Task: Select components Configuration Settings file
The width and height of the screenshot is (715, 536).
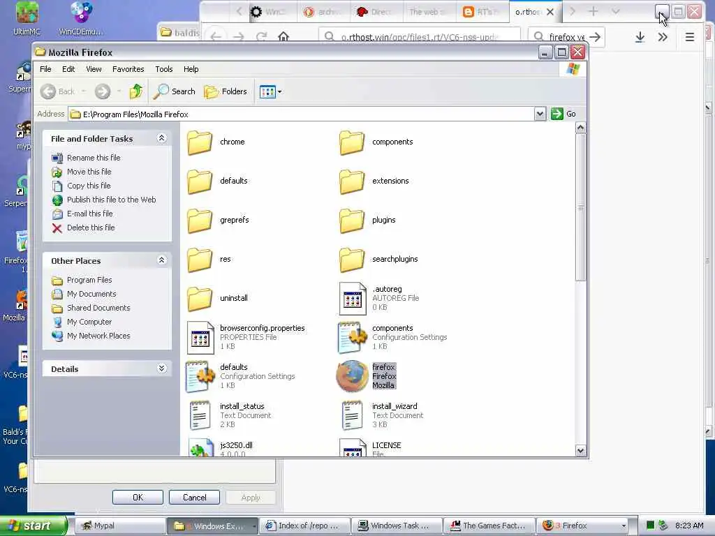Action: coord(353,338)
